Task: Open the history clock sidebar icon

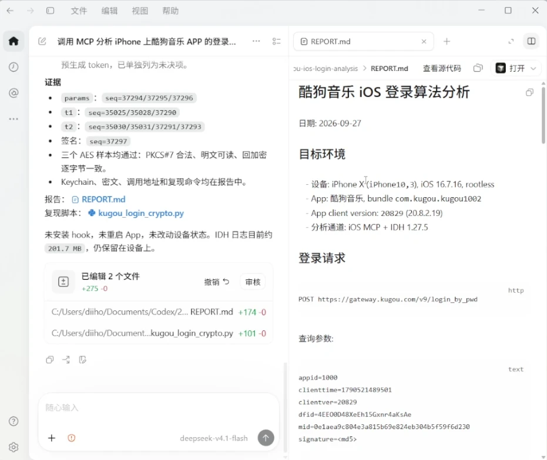Action: 14,67
